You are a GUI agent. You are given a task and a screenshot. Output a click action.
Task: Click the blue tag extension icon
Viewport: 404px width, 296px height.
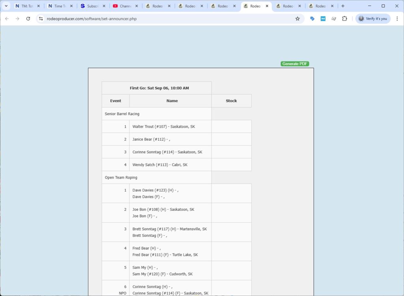(x=312, y=19)
